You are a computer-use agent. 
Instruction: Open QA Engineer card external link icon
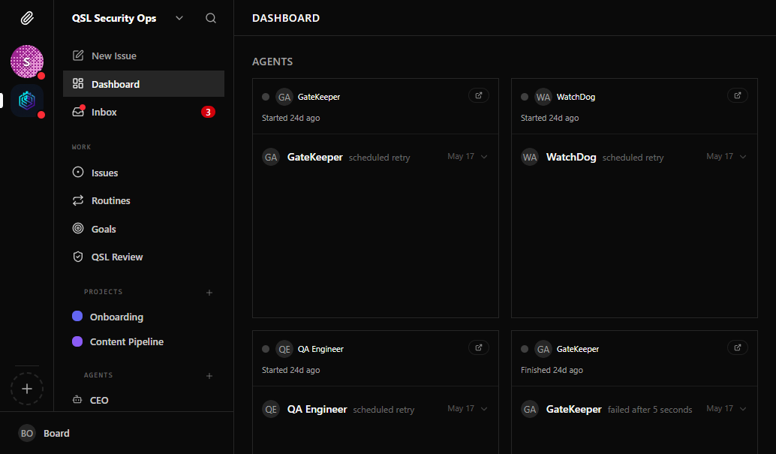click(479, 347)
